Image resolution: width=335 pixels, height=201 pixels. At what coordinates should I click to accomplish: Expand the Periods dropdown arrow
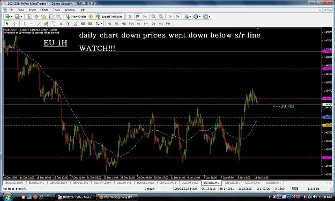(x=199, y=17)
